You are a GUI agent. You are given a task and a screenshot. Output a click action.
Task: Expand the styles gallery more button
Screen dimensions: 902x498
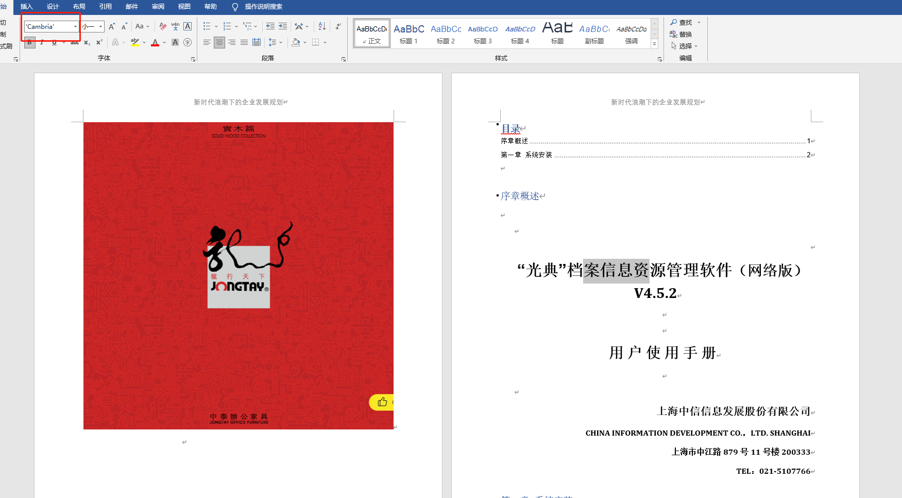(x=655, y=44)
